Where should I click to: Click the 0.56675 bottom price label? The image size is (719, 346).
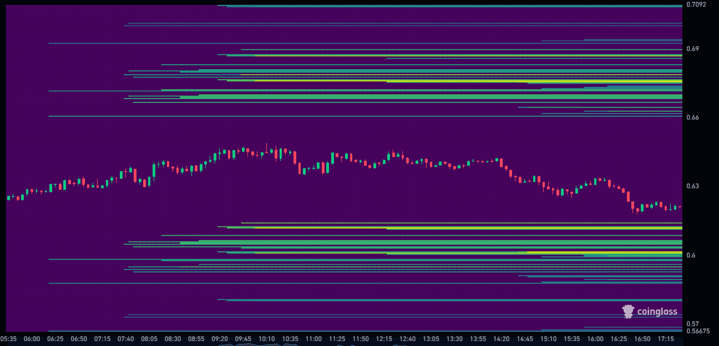tap(698, 331)
